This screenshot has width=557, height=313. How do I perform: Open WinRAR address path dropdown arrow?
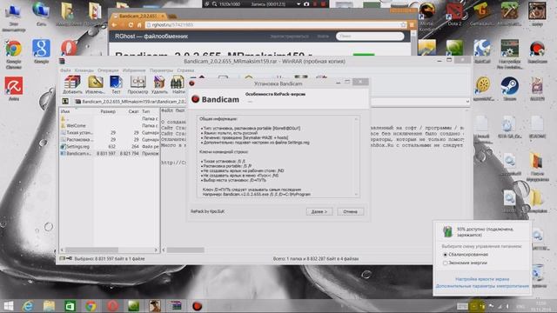pyautogui.click(x=467, y=102)
